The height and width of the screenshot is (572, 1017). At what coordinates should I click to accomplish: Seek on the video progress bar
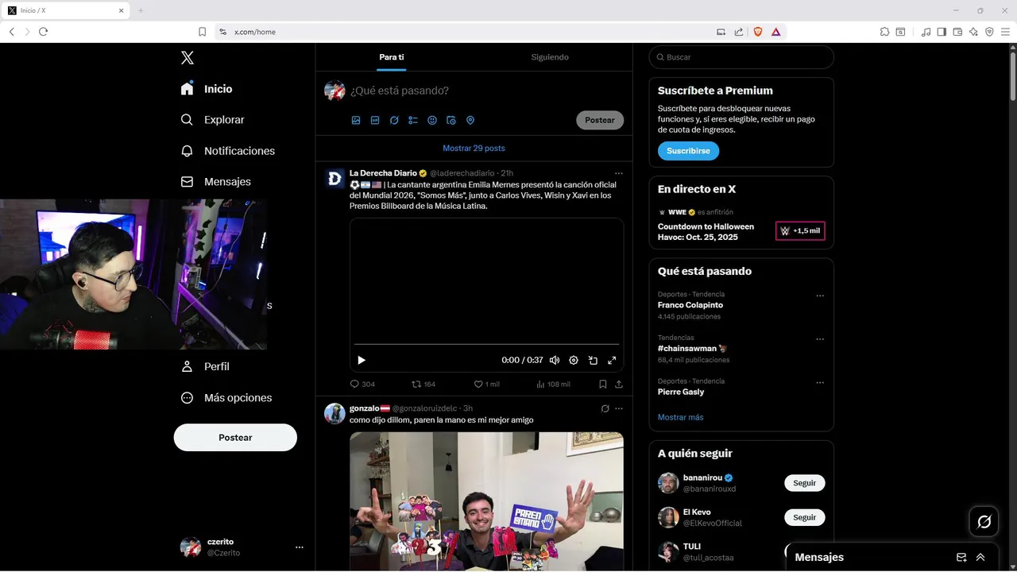coord(486,344)
